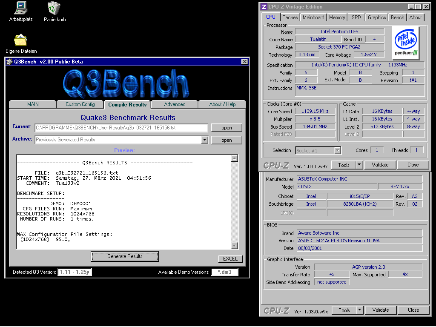
Task: Expand Tools dropdown arrow in upper CPU-Z
Action: point(359,165)
